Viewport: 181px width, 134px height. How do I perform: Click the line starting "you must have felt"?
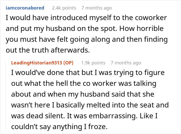click(87, 40)
